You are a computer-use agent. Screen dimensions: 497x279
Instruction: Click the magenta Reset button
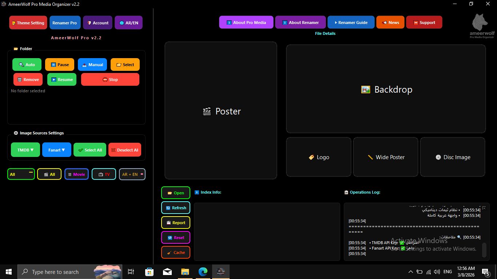point(176,238)
